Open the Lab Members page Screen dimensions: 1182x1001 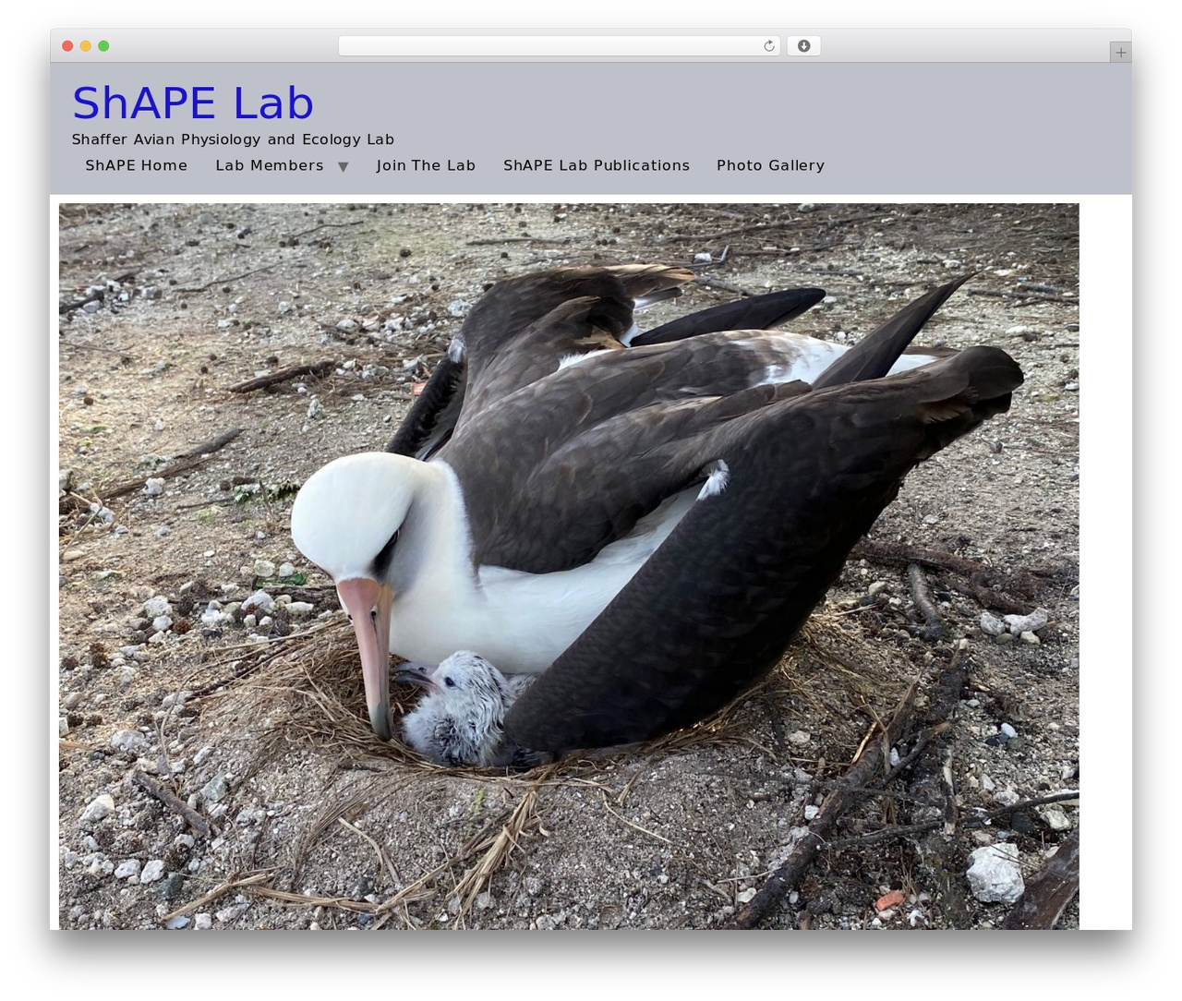tap(270, 165)
